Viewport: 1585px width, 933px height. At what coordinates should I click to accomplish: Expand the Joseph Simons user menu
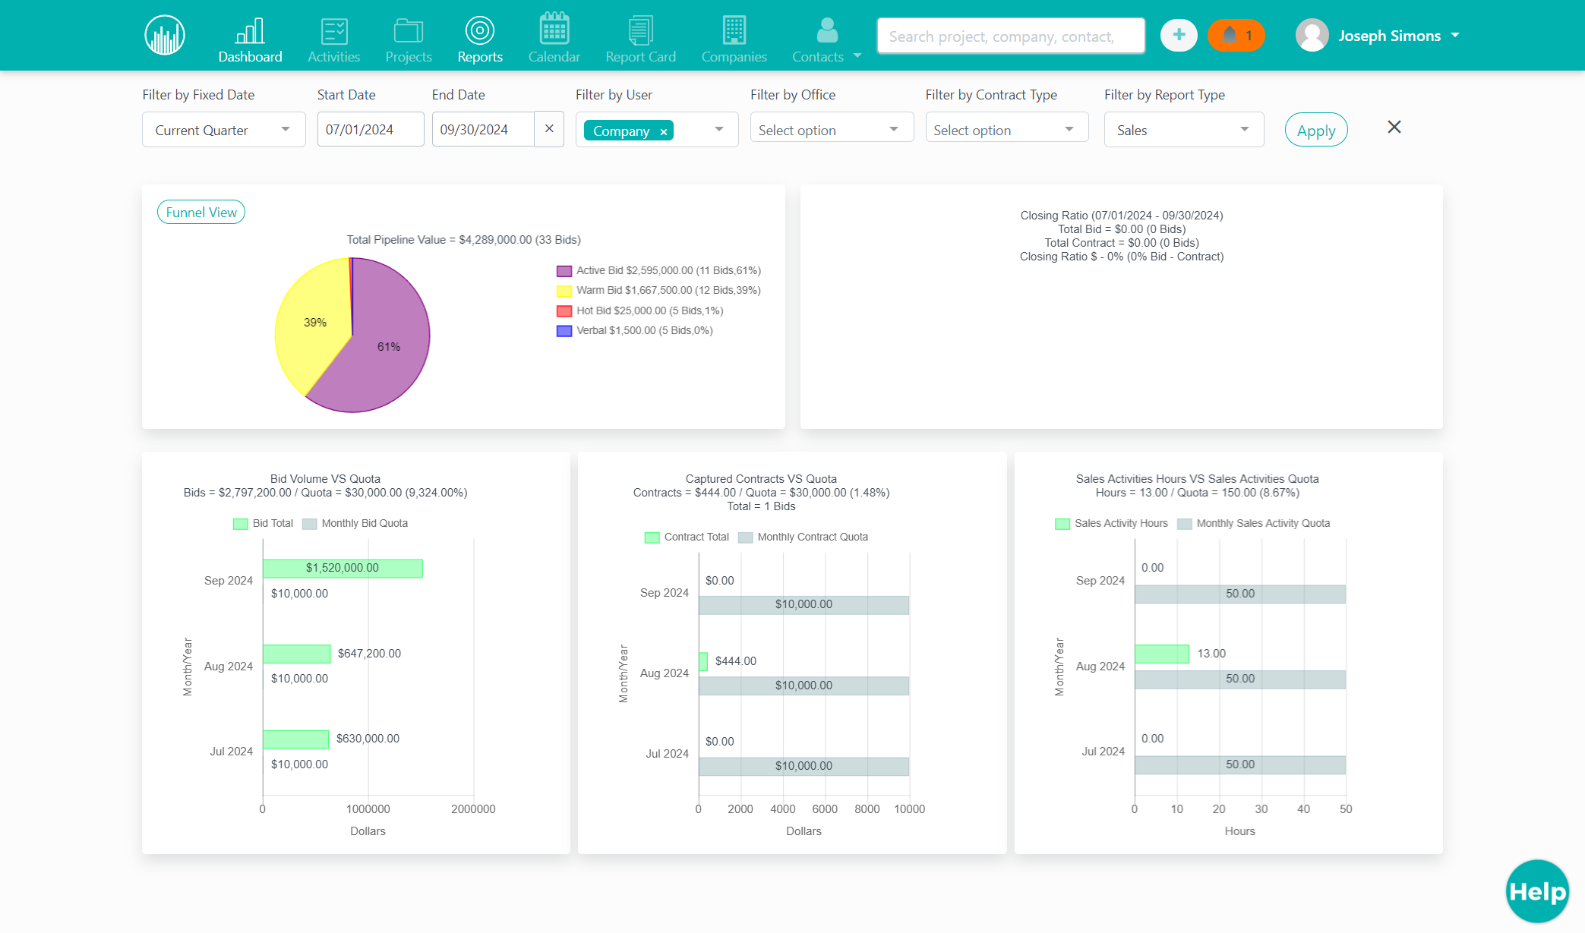[x=1455, y=35]
